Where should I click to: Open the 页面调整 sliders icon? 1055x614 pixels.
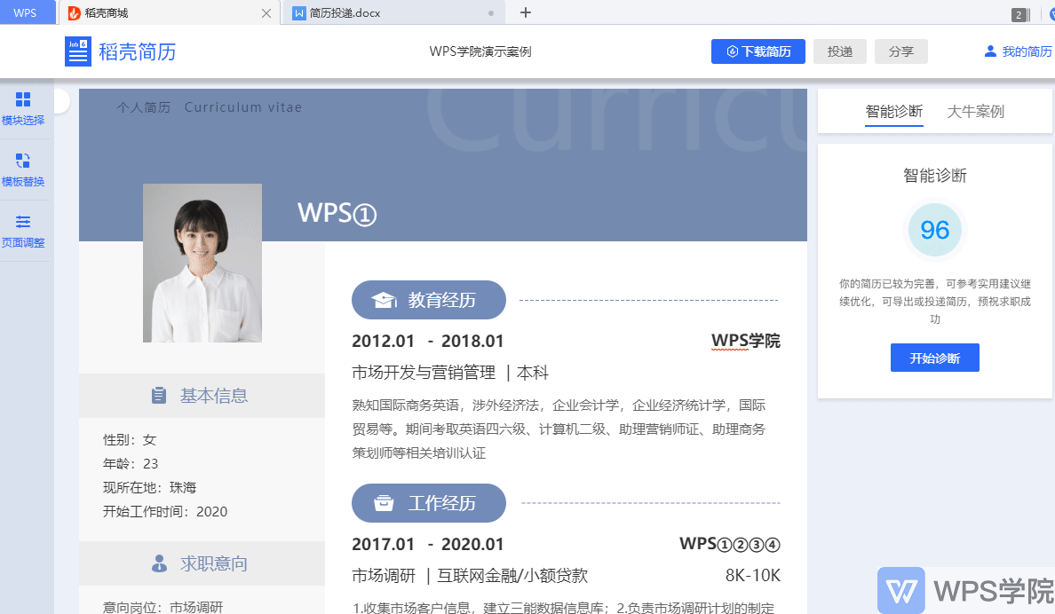pos(23,222)
